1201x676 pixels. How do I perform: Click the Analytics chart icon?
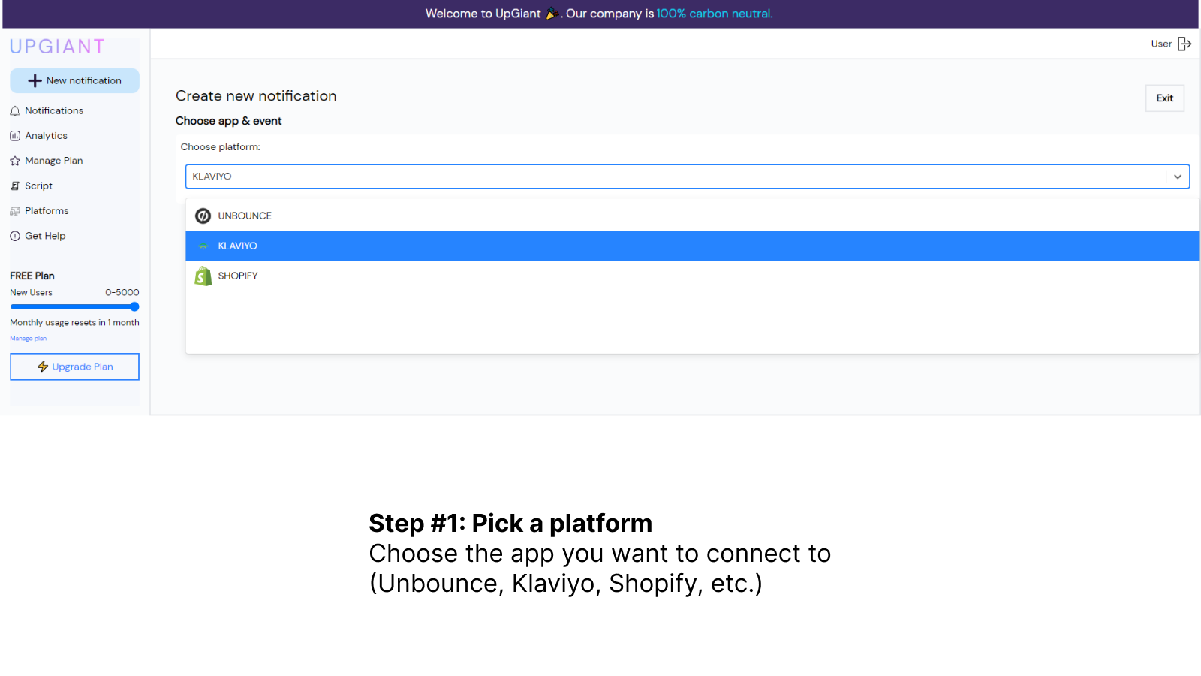(15, 136)
